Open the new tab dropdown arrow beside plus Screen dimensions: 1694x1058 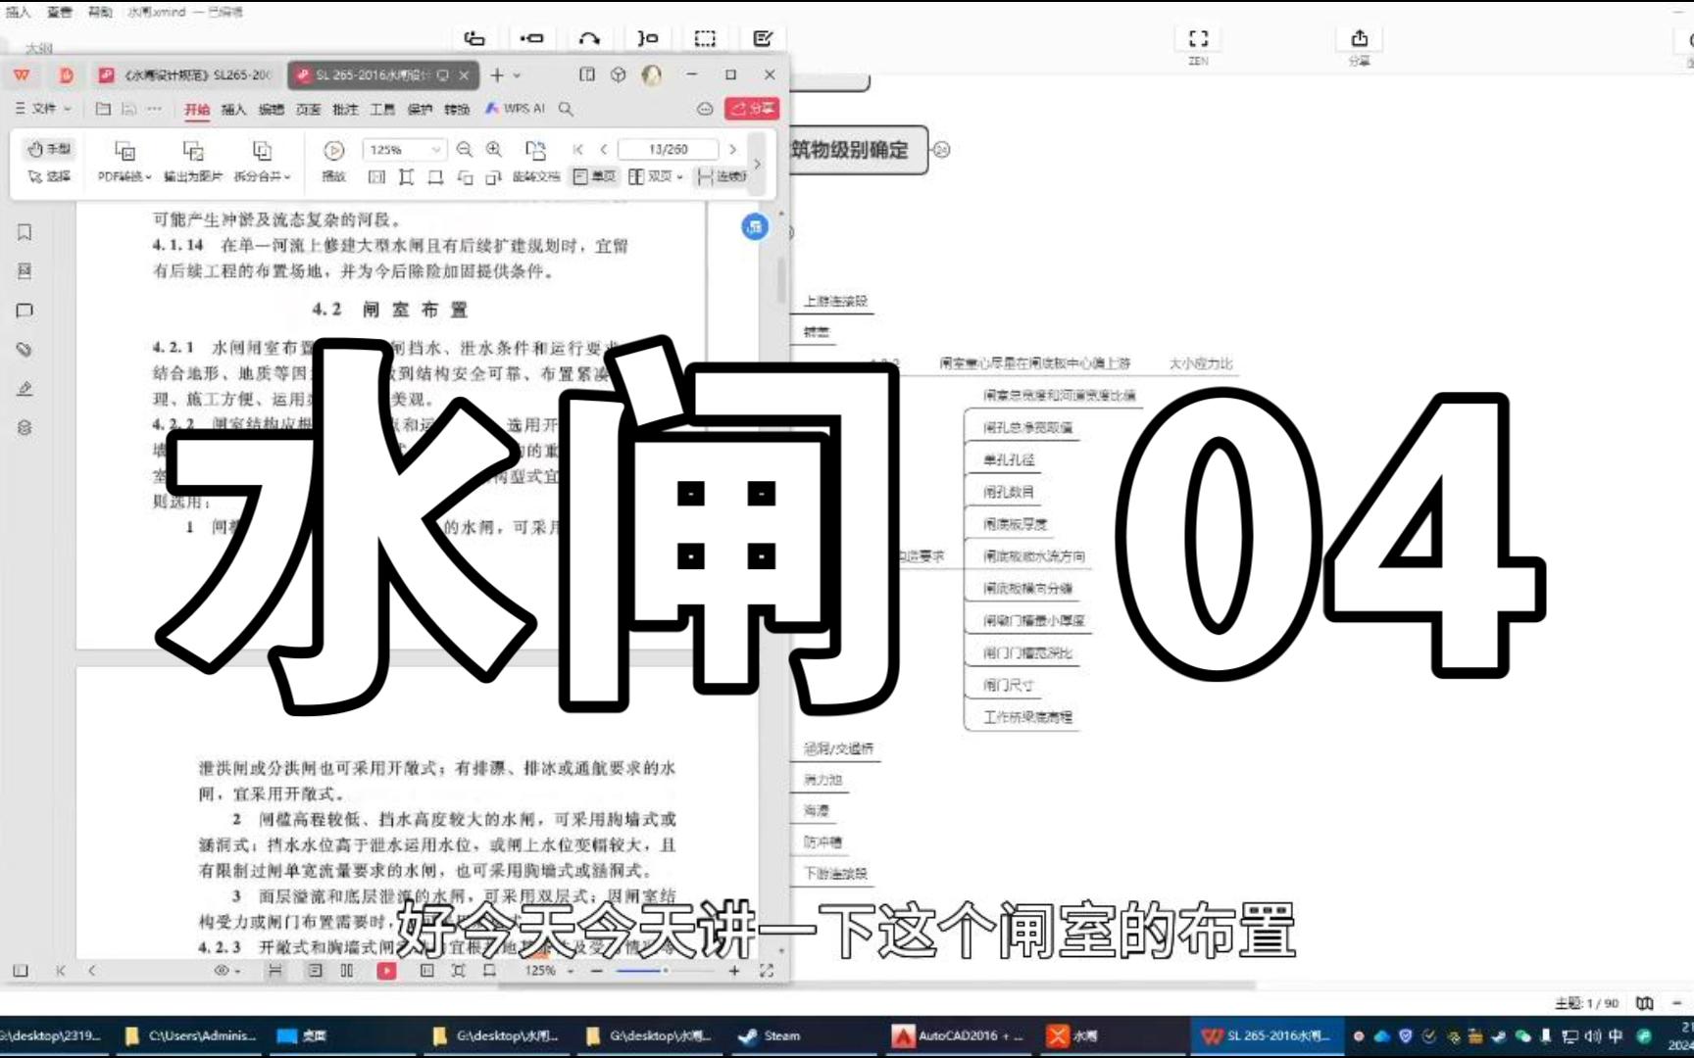[518, 75]
